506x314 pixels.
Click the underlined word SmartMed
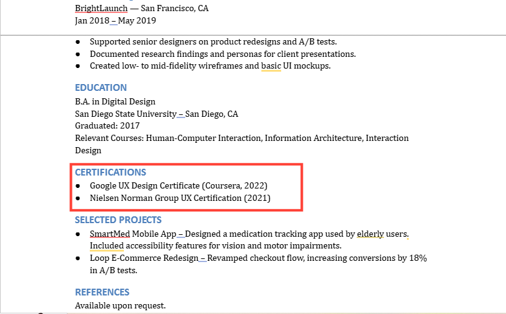click(x=109, y=234)
